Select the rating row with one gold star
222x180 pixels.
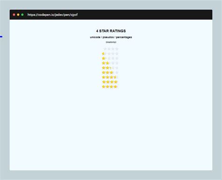pos(110,58)
